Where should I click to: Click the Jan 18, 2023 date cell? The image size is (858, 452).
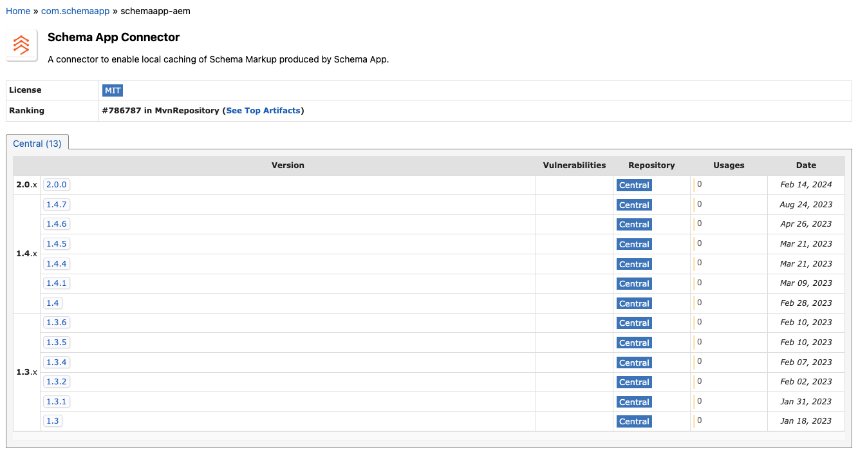[x=806, y=421]
